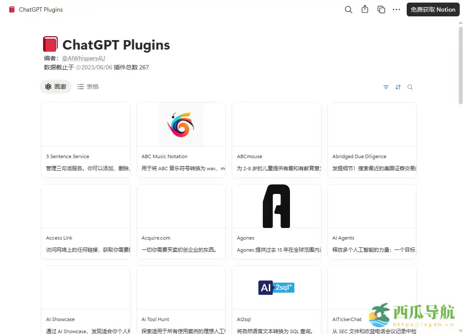Open the database search icon near the sort arrows
The width and height of the screenshot is (464, 334).
410,87
